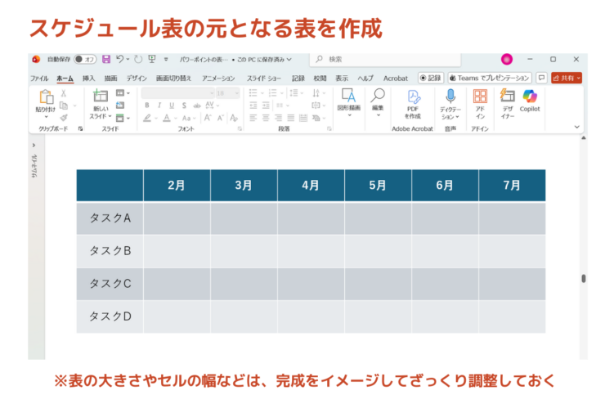The width and height of the screenshot is (605, 413).
Task: Click the Italic I icon
Action: click(x=159, y=105)
